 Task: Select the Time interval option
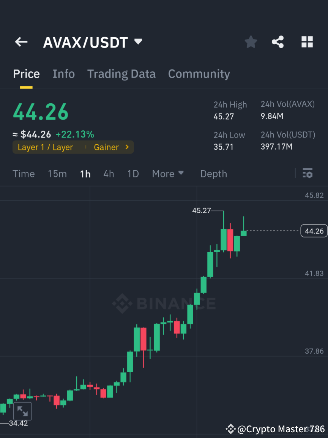click(24, 174)
